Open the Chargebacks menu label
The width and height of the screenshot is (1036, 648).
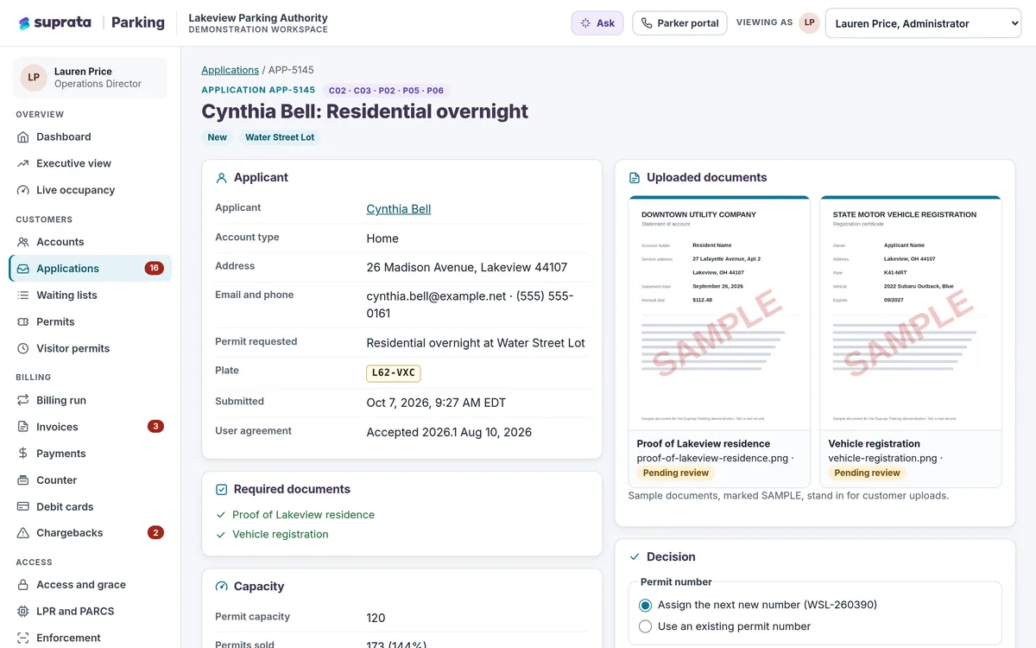click(70, 533)
